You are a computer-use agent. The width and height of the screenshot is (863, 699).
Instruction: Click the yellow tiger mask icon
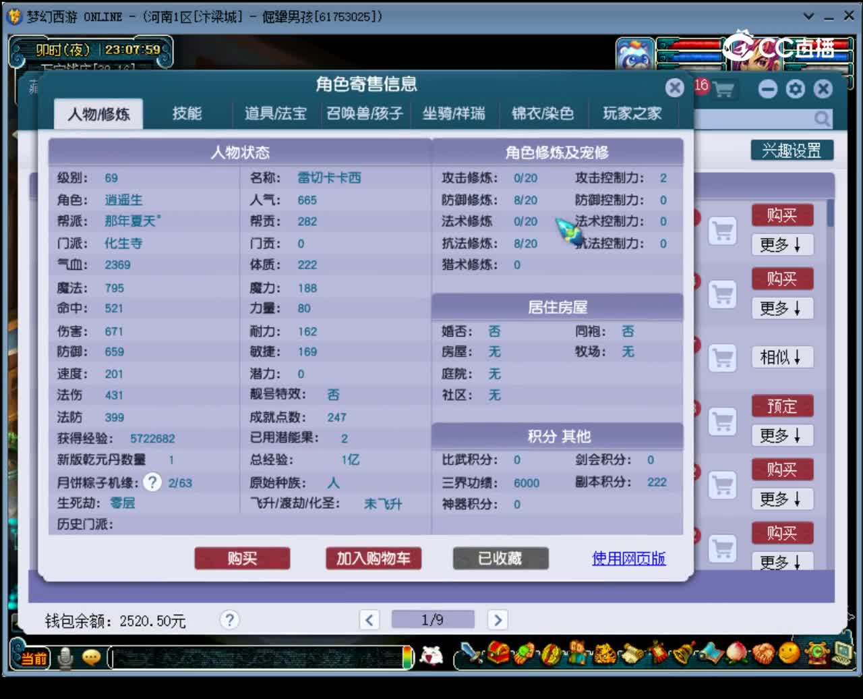point(605,654)
